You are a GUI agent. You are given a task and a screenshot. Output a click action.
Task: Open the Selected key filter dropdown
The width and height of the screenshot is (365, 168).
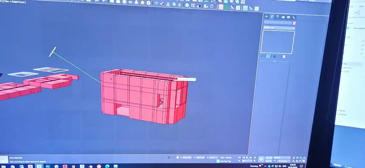pyautogui.click(x=282, y=158)
